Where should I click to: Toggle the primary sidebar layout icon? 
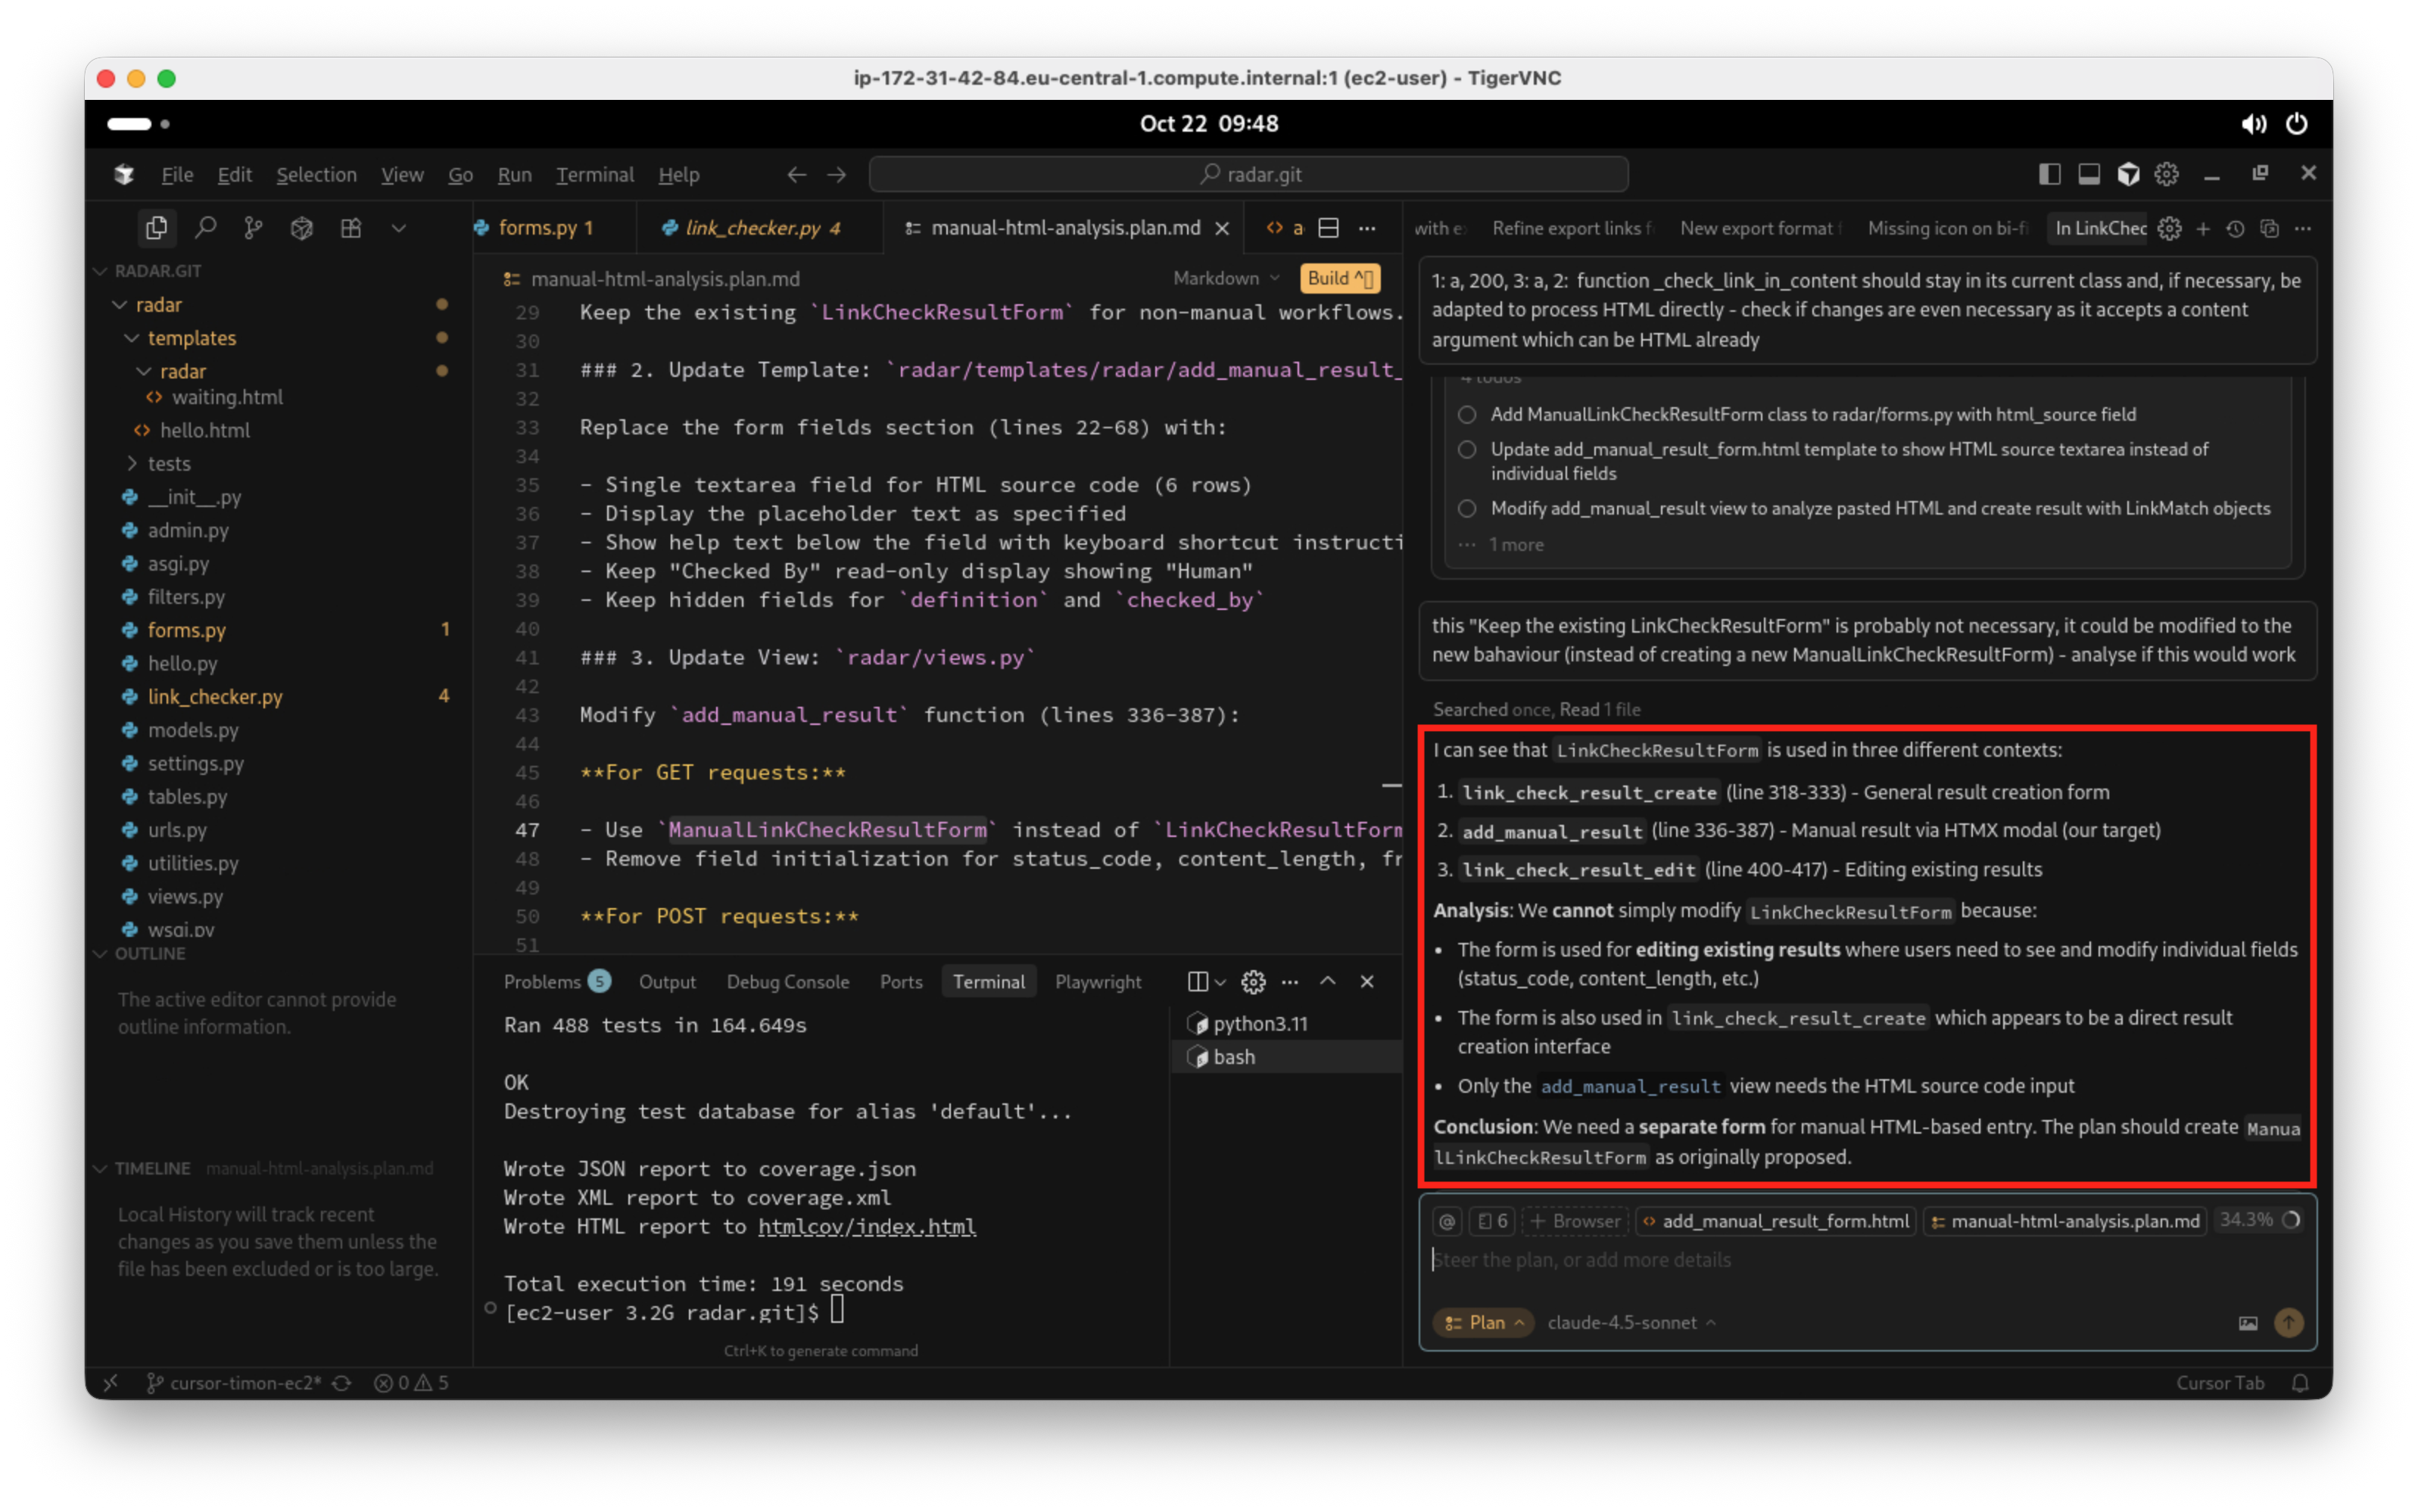(2049, 174)
